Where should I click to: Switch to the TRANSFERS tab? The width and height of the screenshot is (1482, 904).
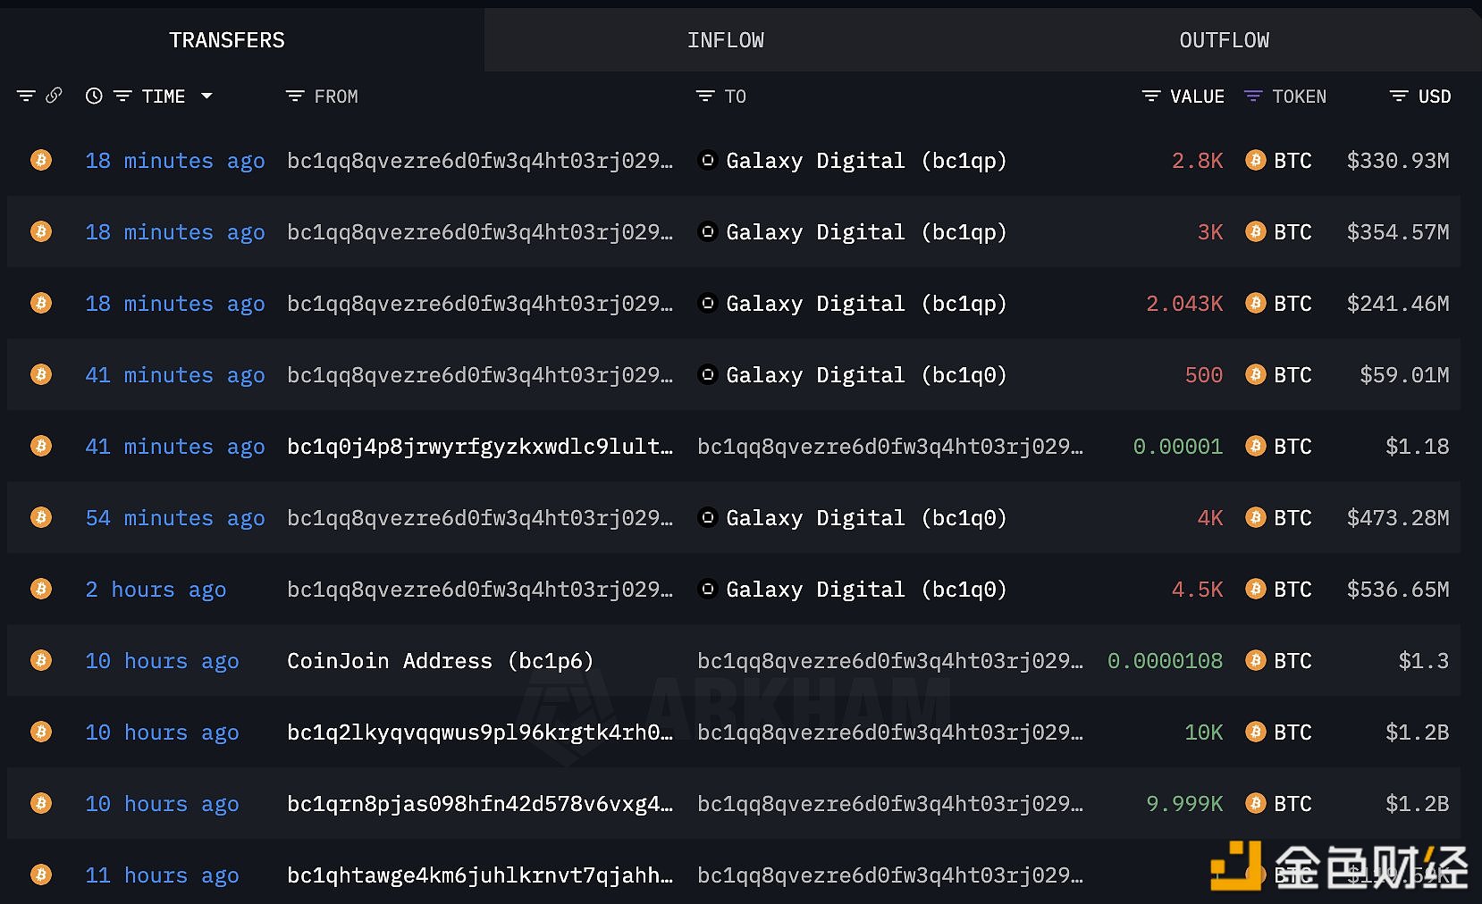pyautogui.click(x=227, y=40)
